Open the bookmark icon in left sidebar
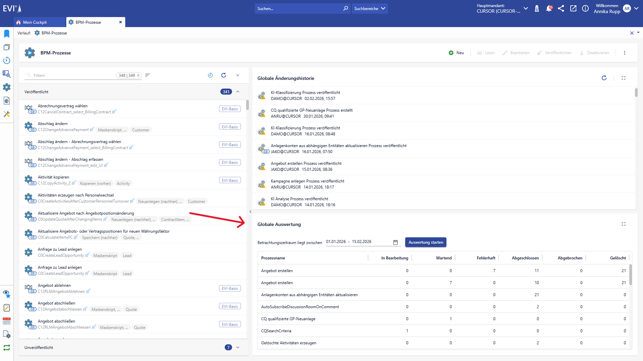The width and height of the screenshot is (643, 361). coord(7,34)
